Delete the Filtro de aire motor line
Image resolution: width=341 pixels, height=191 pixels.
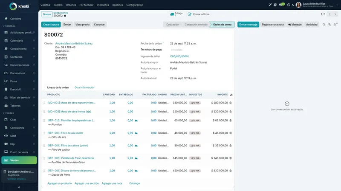pos(231,133)
